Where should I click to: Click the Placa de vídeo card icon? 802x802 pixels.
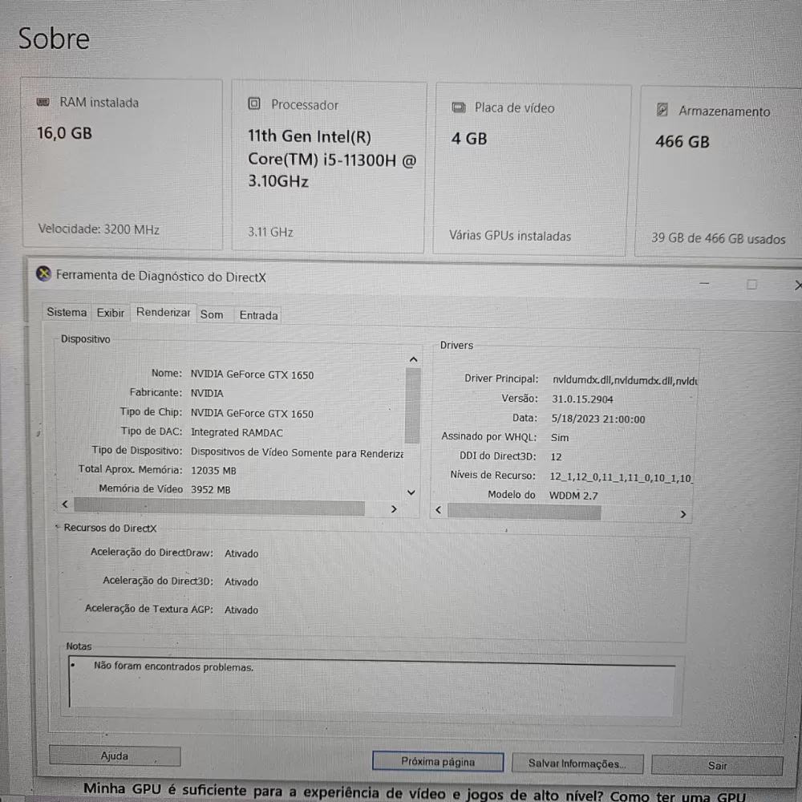pyautogui.click(x=460, y=107)
